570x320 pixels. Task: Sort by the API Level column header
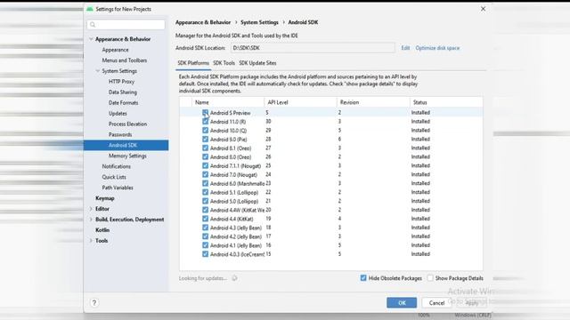[x=300, y=102]
